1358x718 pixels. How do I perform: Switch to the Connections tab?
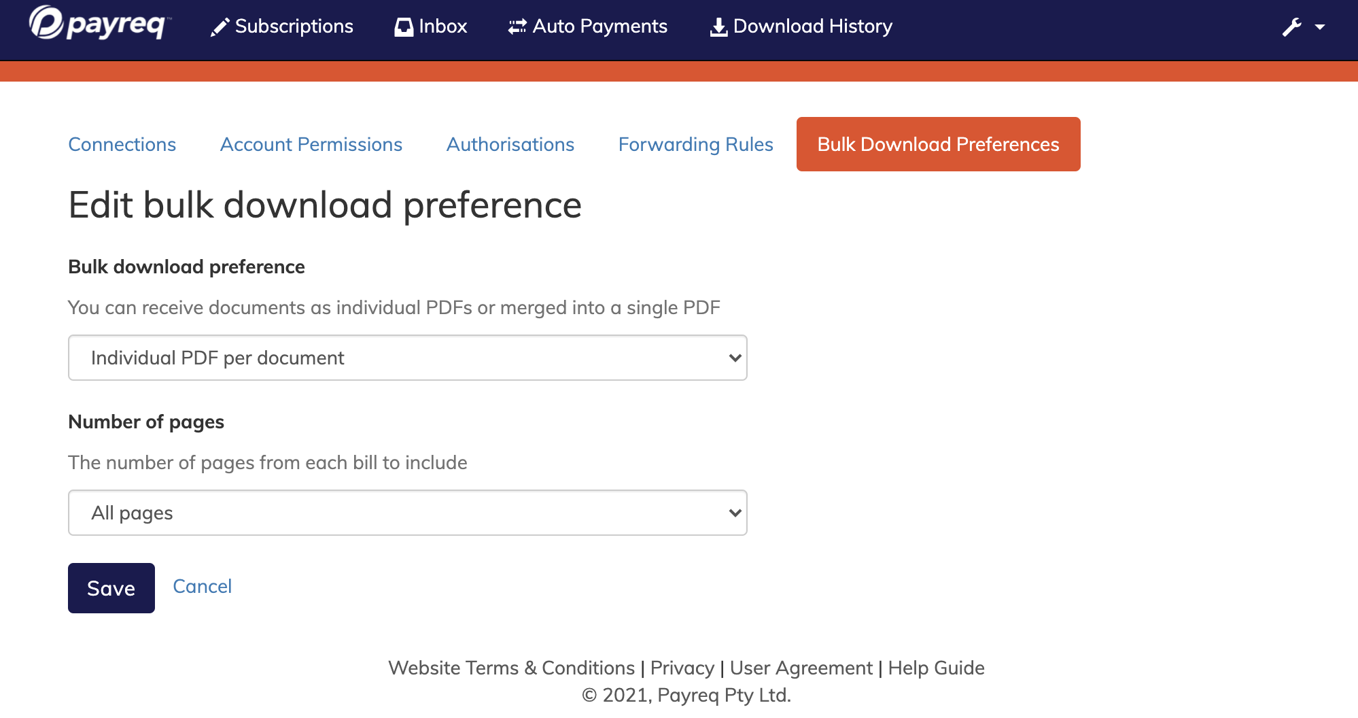point(122,144)
